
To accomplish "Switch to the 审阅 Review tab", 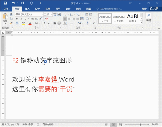I will pos(78,9).
